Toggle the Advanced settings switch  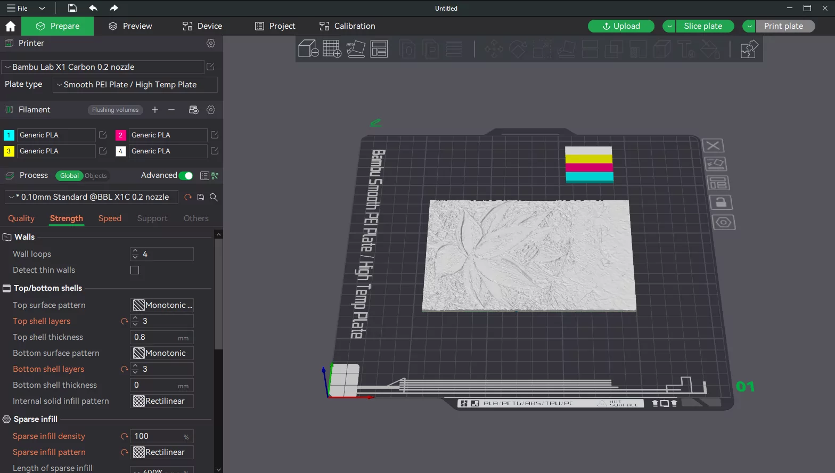[x=186, y=176]
